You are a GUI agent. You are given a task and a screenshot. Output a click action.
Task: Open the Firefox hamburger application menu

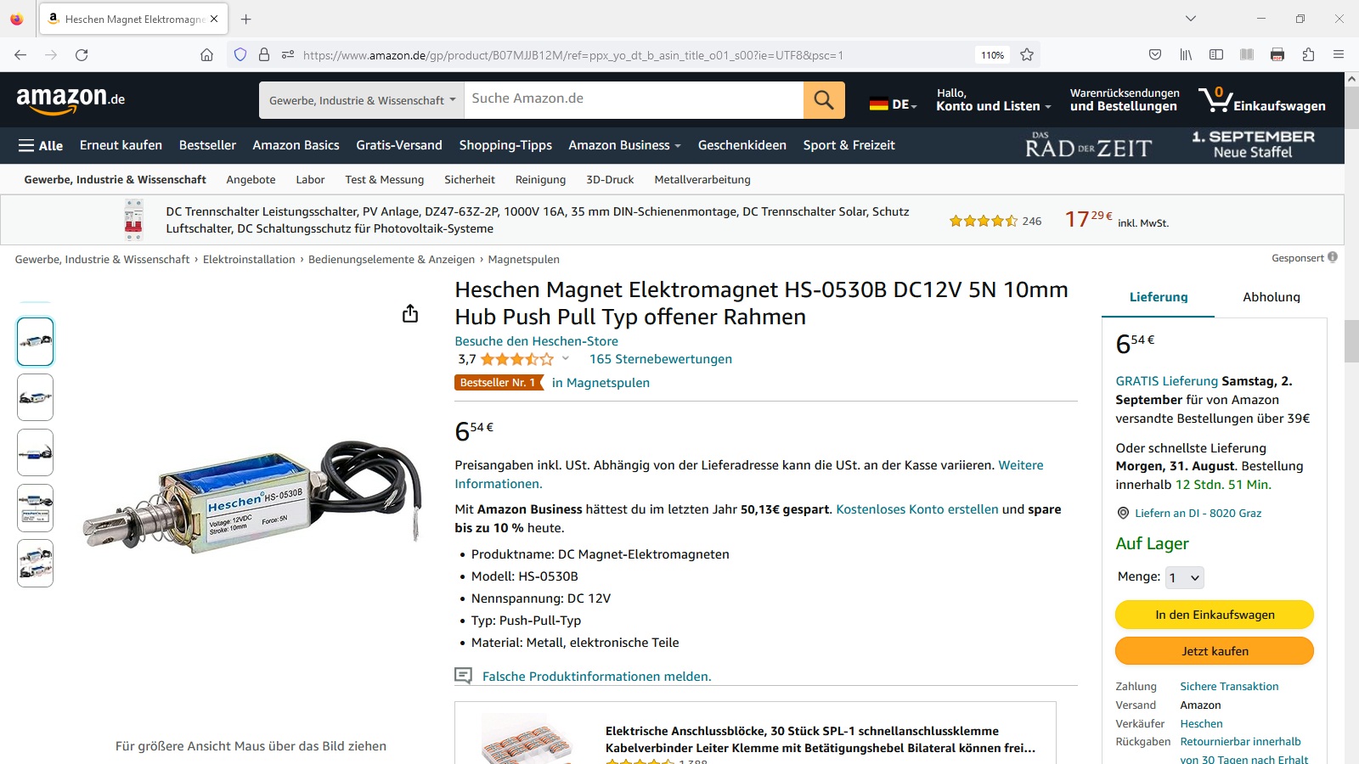(1339, 55)
